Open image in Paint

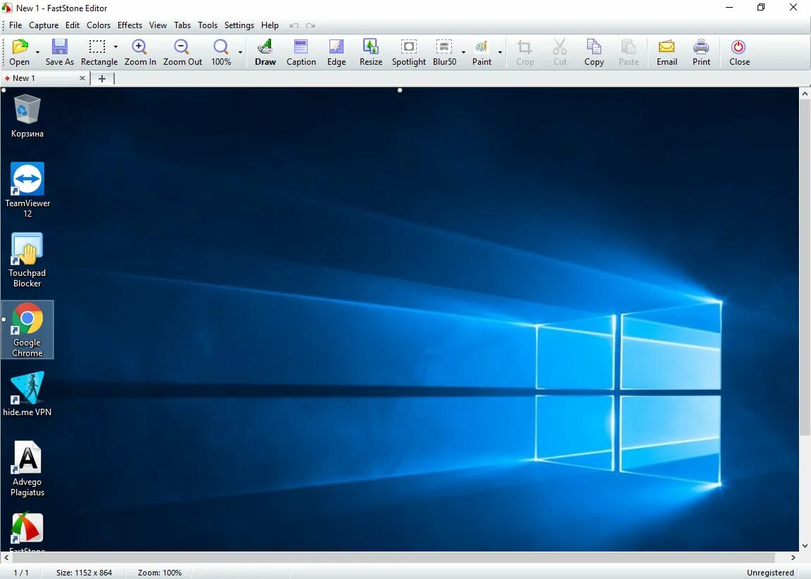pyautogui.click(x=482, y=52)
